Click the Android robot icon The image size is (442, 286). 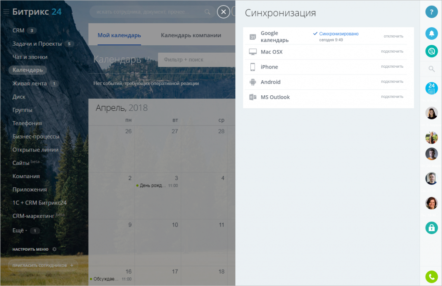pos(253,82)
